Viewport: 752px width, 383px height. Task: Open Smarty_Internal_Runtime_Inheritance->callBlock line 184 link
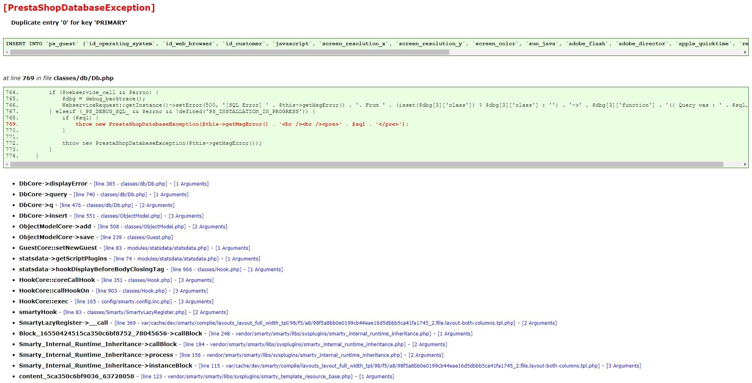coord(295,345)
